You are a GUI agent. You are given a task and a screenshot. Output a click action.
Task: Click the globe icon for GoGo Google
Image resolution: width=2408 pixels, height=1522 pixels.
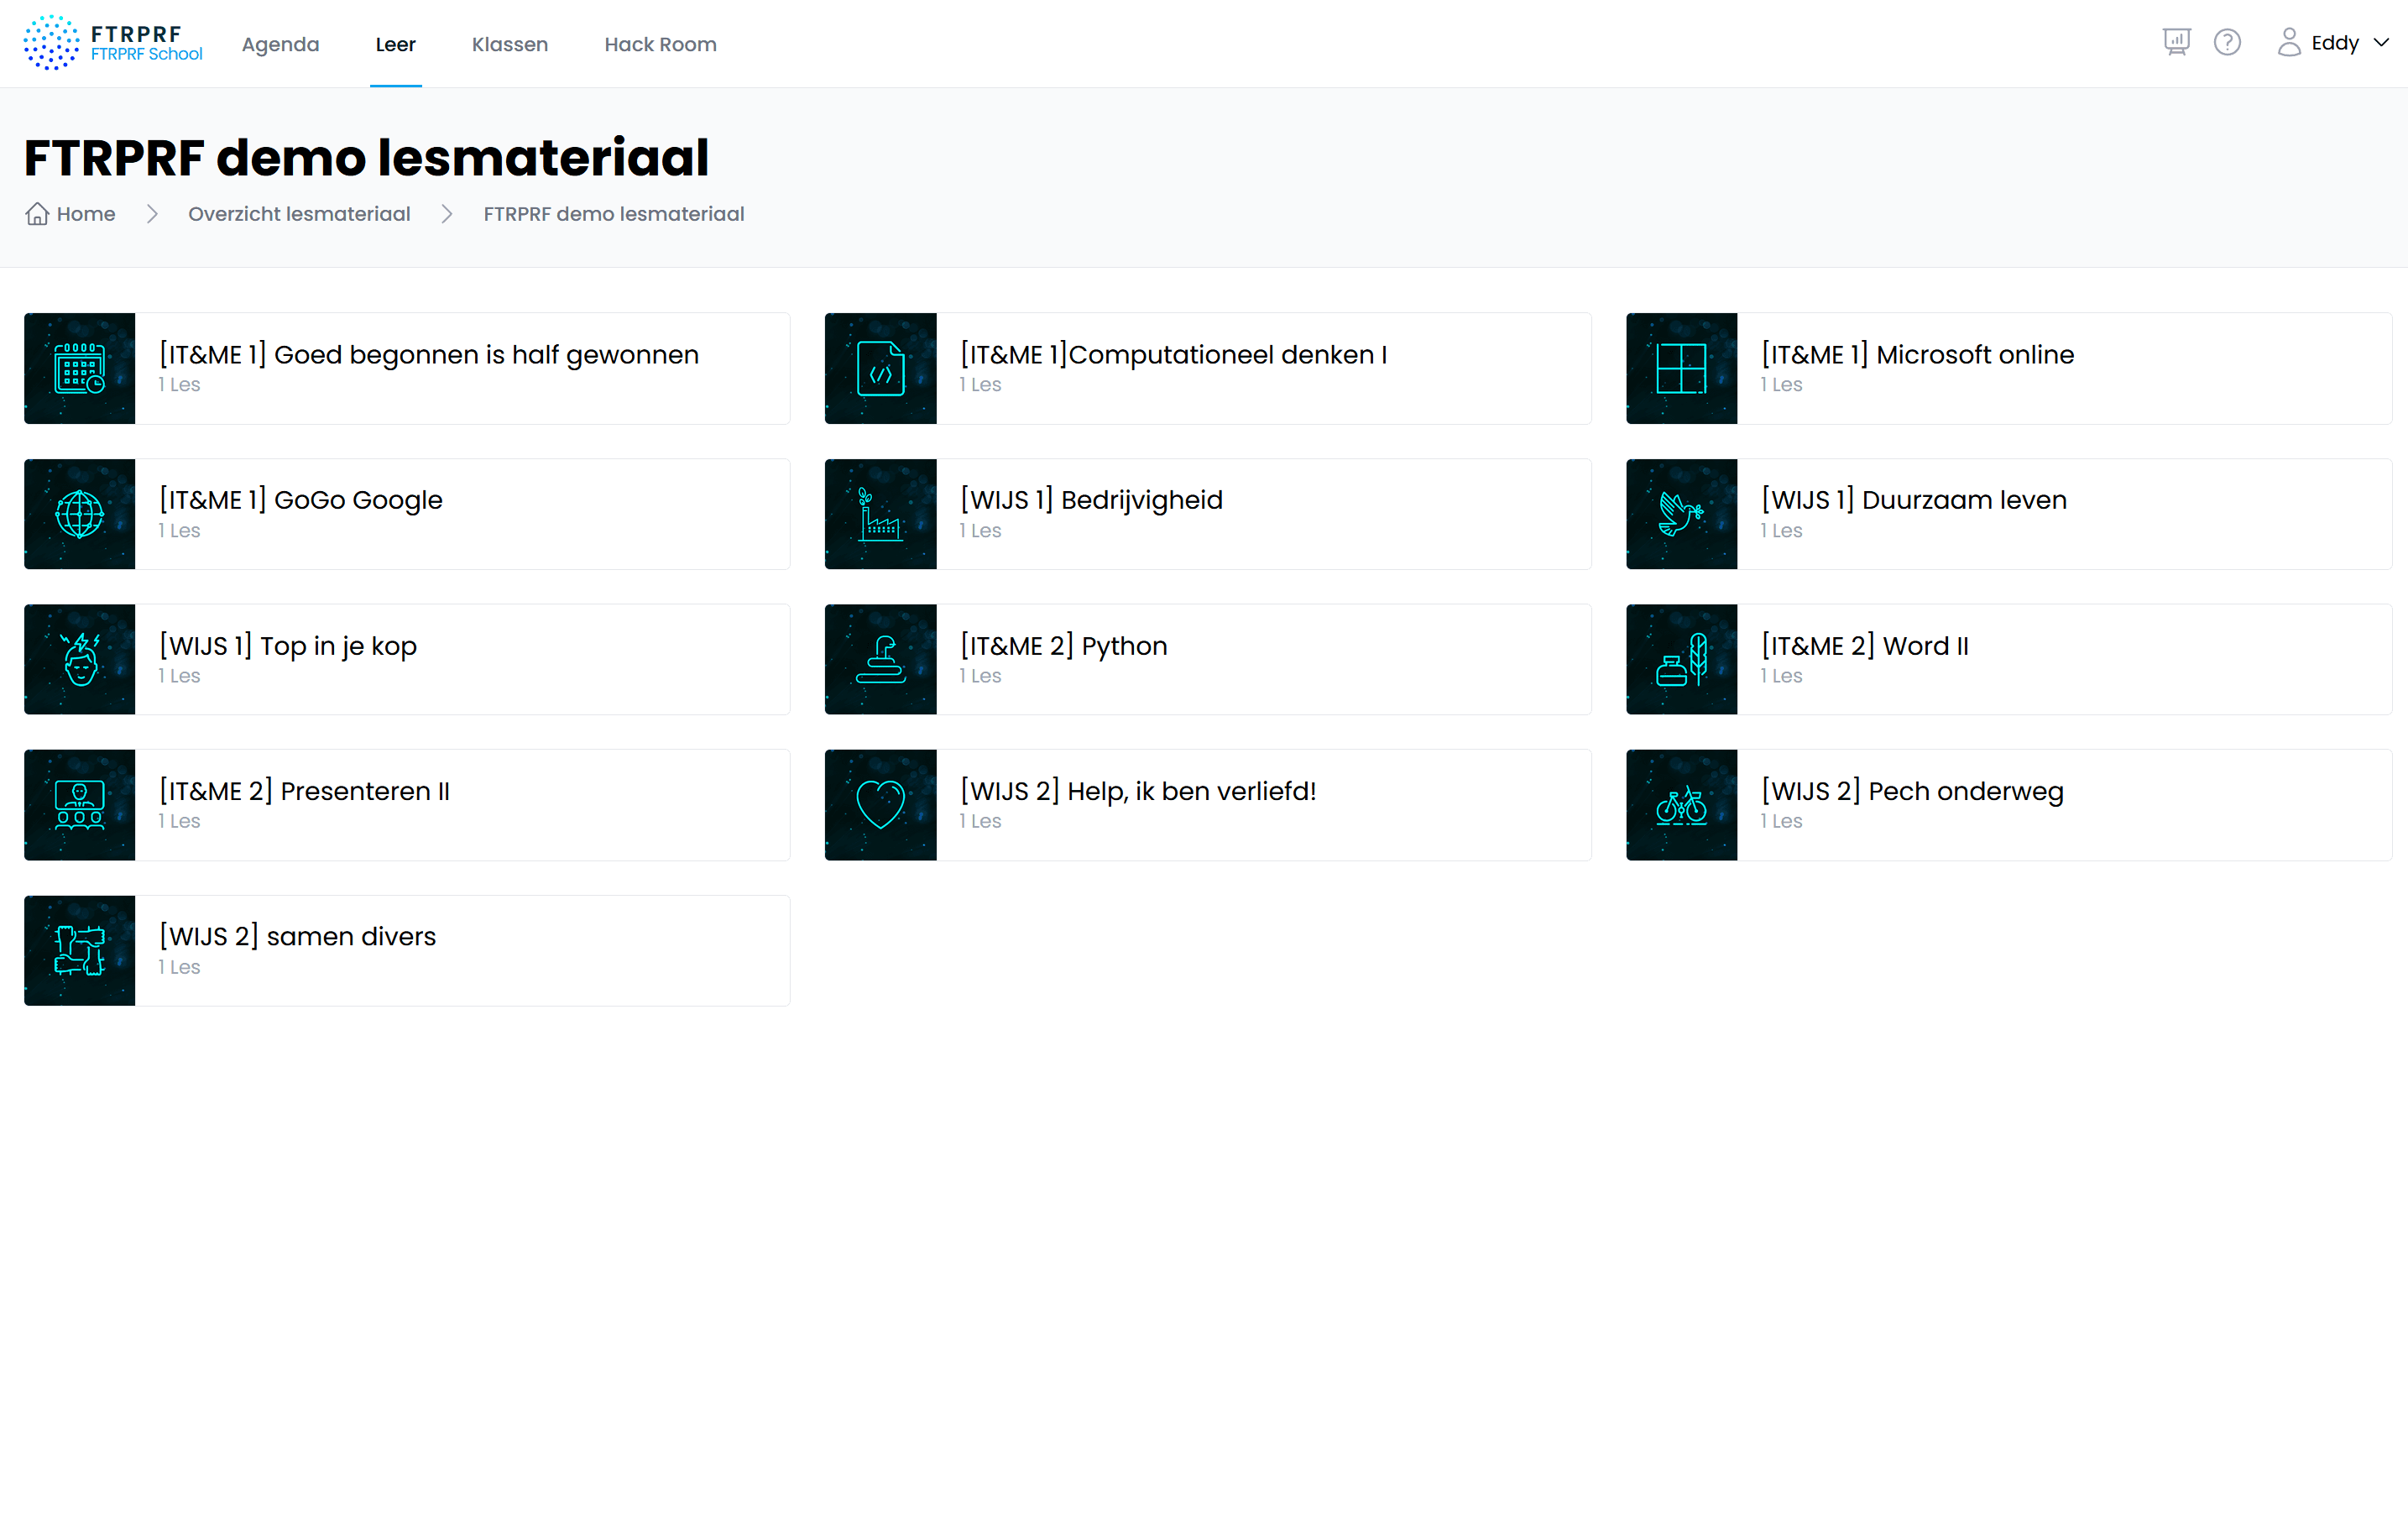point(80,514)
